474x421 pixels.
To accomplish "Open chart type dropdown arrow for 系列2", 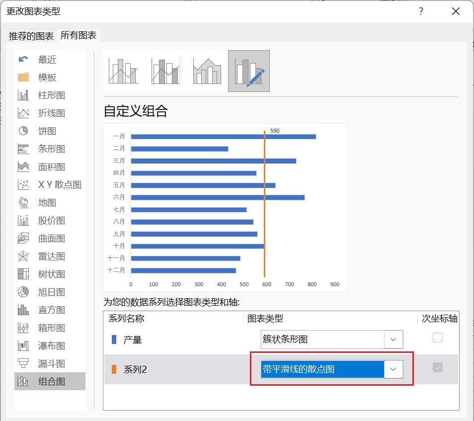I will pyautogui.click(x=394, y=369).
